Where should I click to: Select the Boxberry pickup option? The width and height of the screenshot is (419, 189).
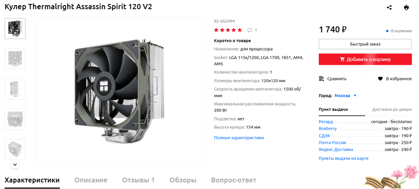tap(328, 129)
